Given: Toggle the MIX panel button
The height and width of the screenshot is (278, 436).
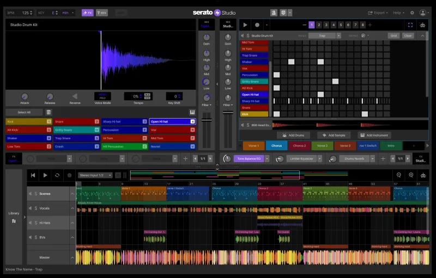Looking at the screenshot, I should 102,13.
